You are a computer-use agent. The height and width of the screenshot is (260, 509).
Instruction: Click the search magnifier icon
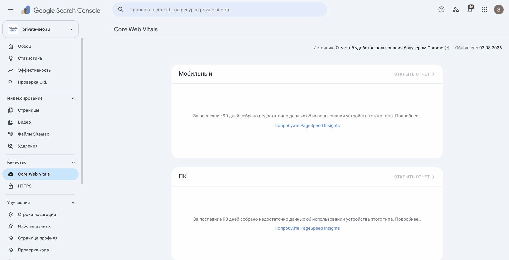pos(121,10)
